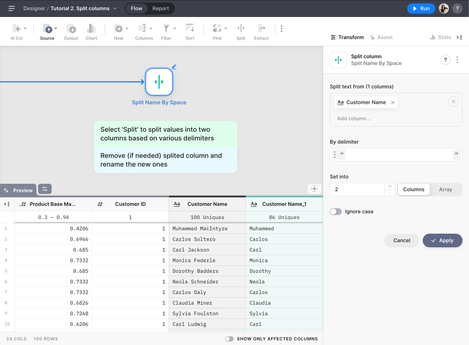Toggle the Ignore case switch
Image resolution: width=469 pixels, height=345 pixels.
(x=336, y=212)
